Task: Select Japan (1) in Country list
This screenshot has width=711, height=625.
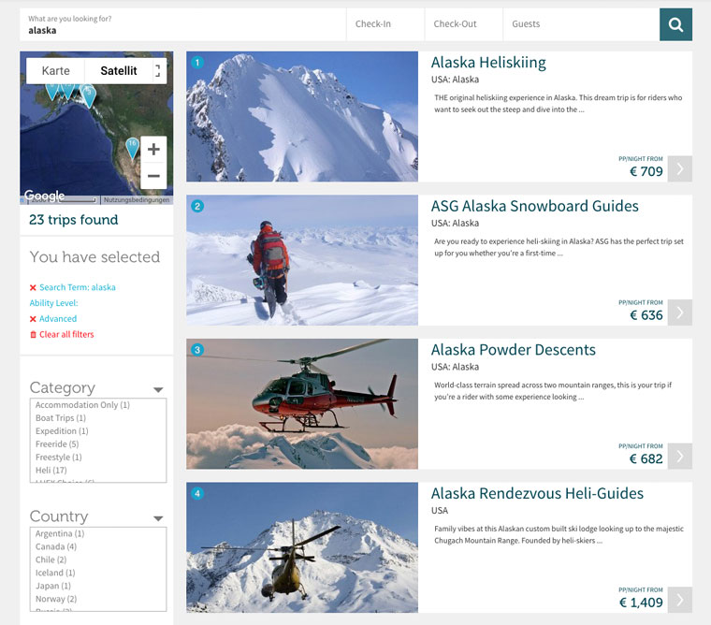Action: point(53,586)
